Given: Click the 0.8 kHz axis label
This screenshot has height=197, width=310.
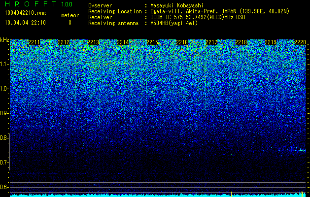Looking at the screenshot, I should 4,138.
